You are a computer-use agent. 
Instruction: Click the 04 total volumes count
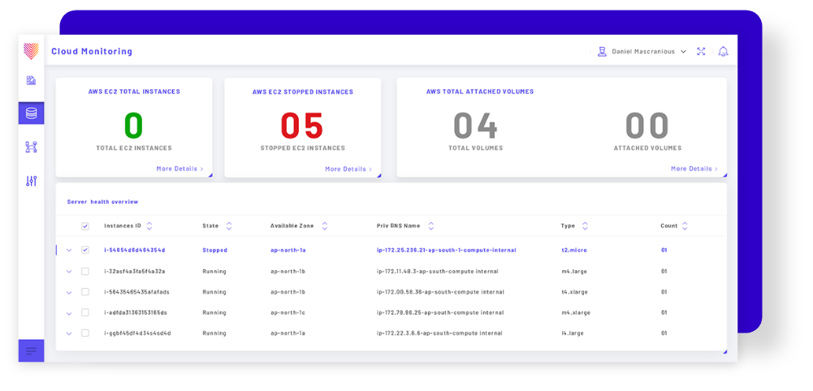(475, 126)
